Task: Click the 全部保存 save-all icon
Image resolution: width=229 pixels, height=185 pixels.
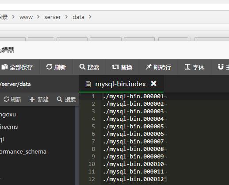Action: click(x=4, y=67)
